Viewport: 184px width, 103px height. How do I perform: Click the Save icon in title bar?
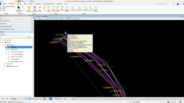click(18, 1)
